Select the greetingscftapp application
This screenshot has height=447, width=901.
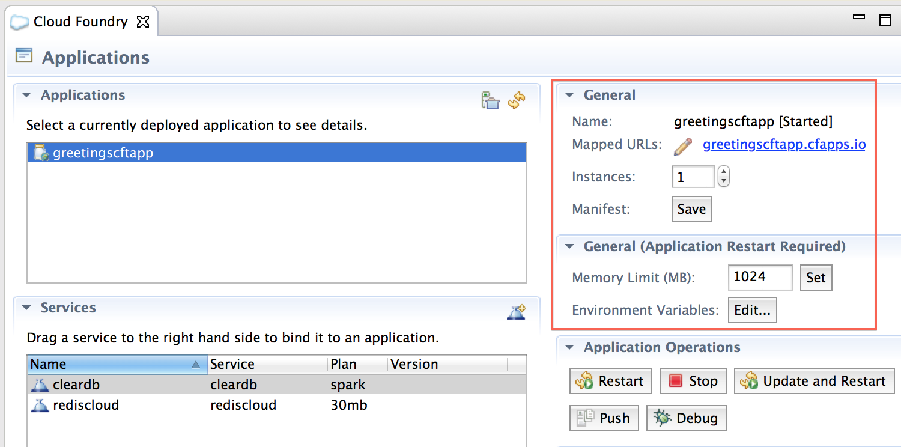click(x=103, y=153)
